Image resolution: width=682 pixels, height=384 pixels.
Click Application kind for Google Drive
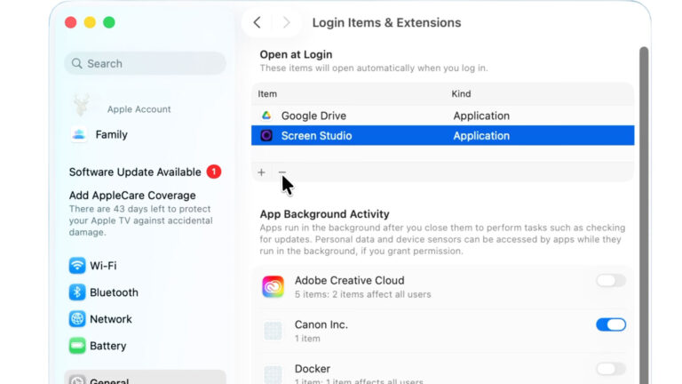[x=481, y=116]
